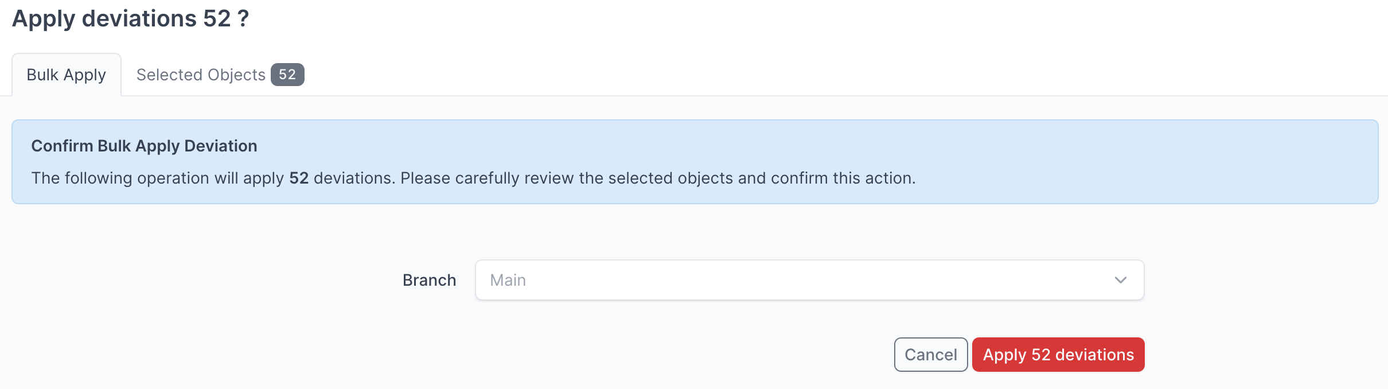Click the Bulk Apply tab label text
The width and height of the screenshot is (1388, 389).
point(67,75)
